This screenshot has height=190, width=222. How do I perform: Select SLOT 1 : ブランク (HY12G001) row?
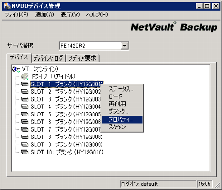(66, 84)
